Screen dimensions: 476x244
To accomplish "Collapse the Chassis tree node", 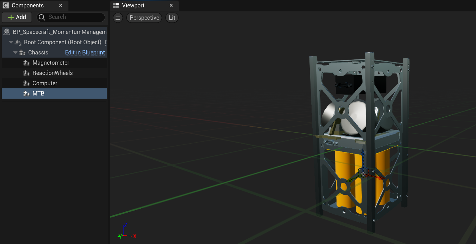I will (x=15, y=52).
